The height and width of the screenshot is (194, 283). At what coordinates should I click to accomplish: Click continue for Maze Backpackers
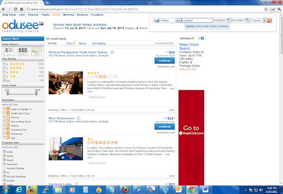pyautogui.click(x=164, y=127)
